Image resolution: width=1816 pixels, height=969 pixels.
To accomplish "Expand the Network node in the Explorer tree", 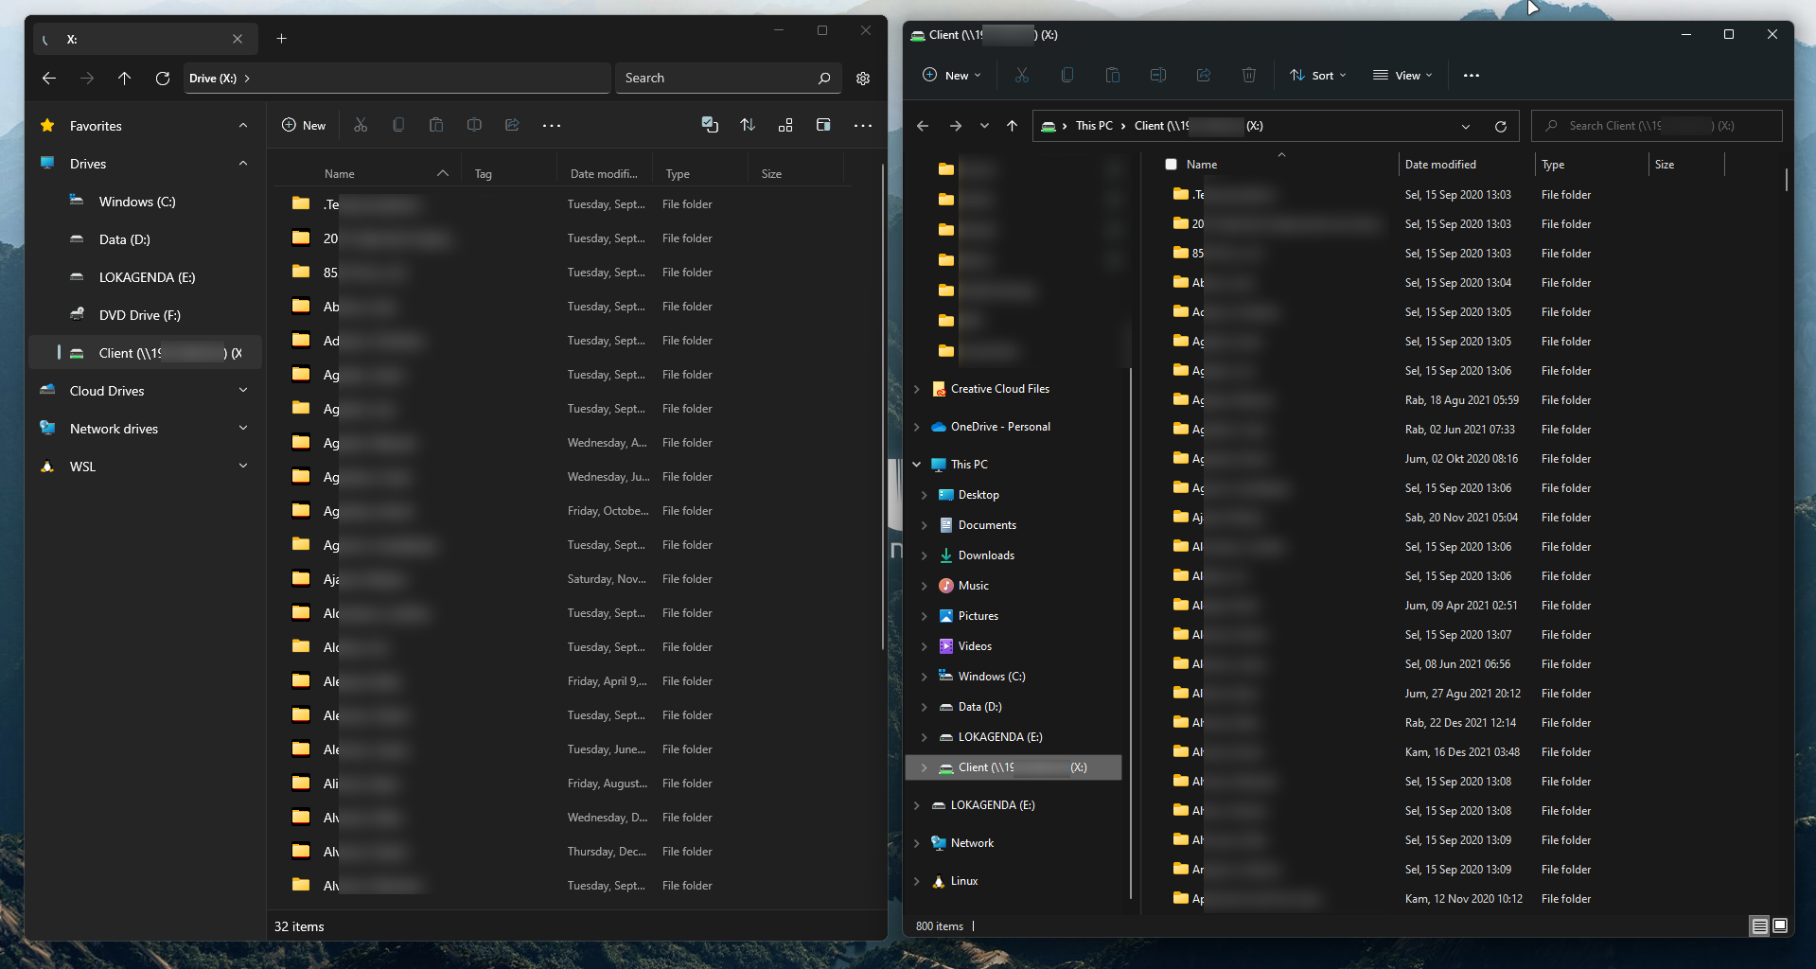I will [x=916, y=843].
